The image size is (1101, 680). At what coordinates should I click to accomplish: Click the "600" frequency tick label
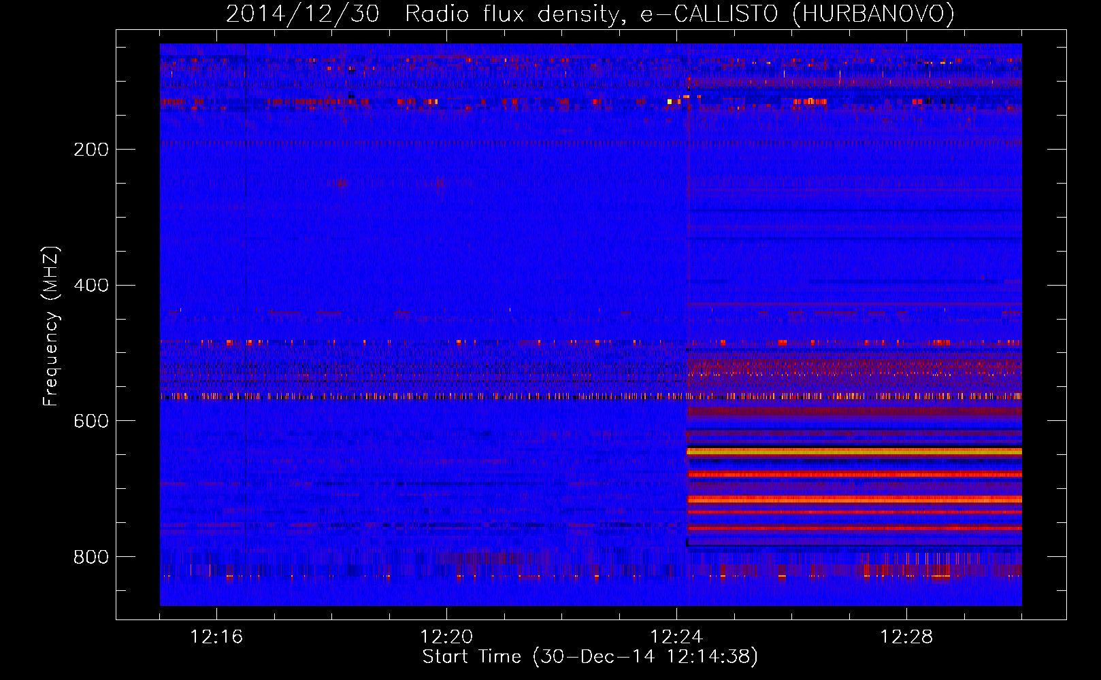tap(91, 421)
